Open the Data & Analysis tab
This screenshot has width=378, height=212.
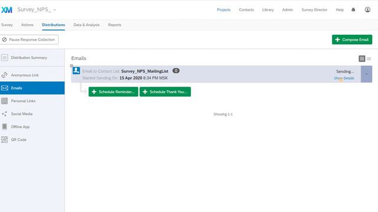86,25
